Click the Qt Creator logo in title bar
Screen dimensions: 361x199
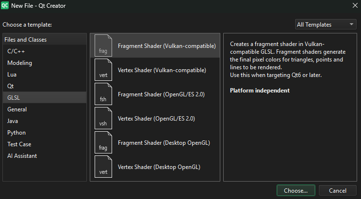[x=4, y=5]
